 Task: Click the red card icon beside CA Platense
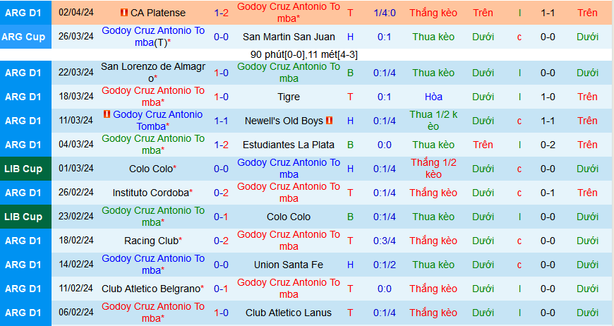point(124,13)
